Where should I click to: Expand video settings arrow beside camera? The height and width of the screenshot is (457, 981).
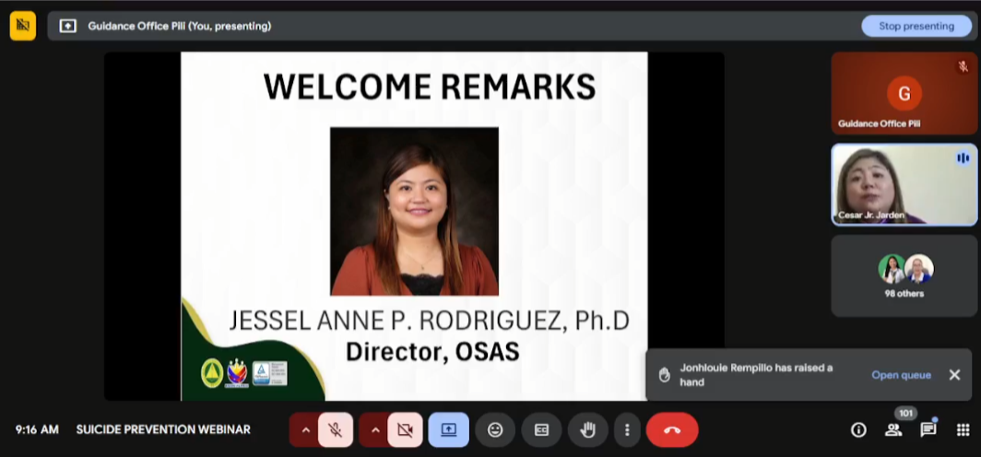[374, 429]
